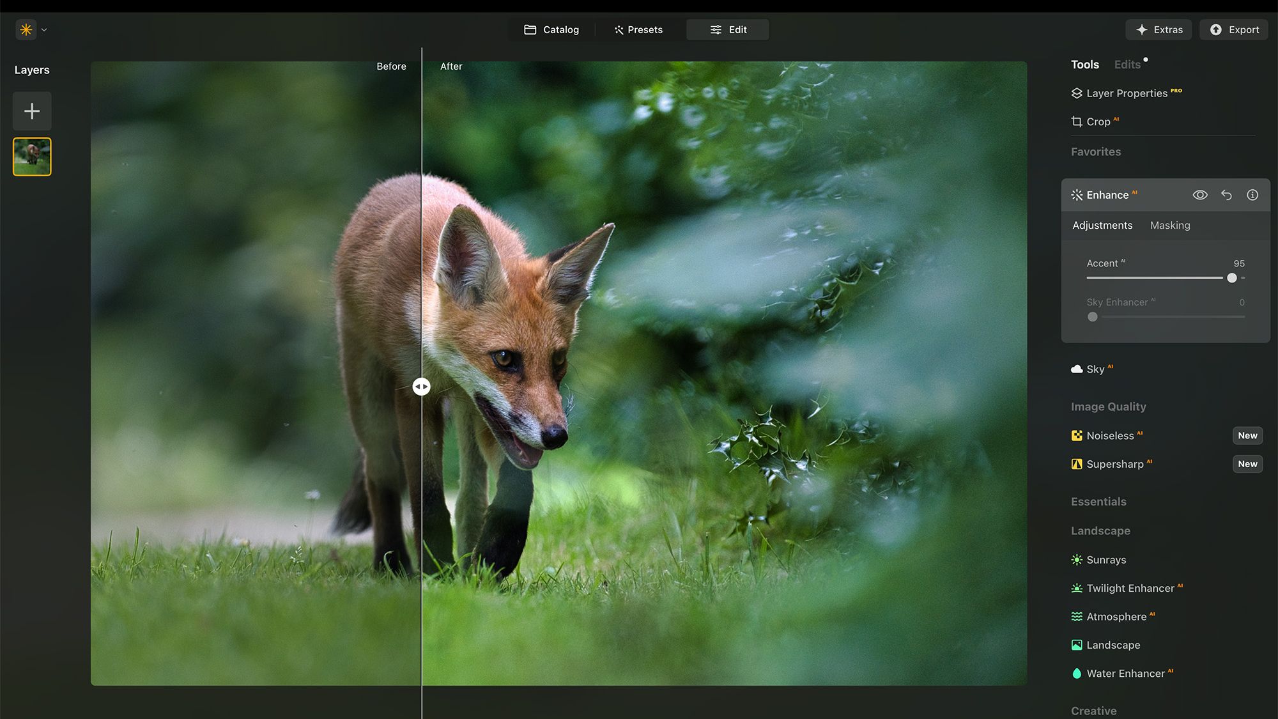Set the Accent slider handle
Screen dimensions: 1278x719
[1232, 278]
